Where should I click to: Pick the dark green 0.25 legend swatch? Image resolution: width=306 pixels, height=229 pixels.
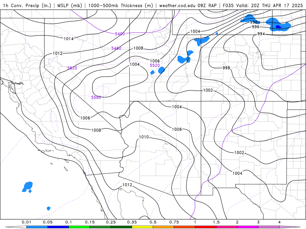121,227
